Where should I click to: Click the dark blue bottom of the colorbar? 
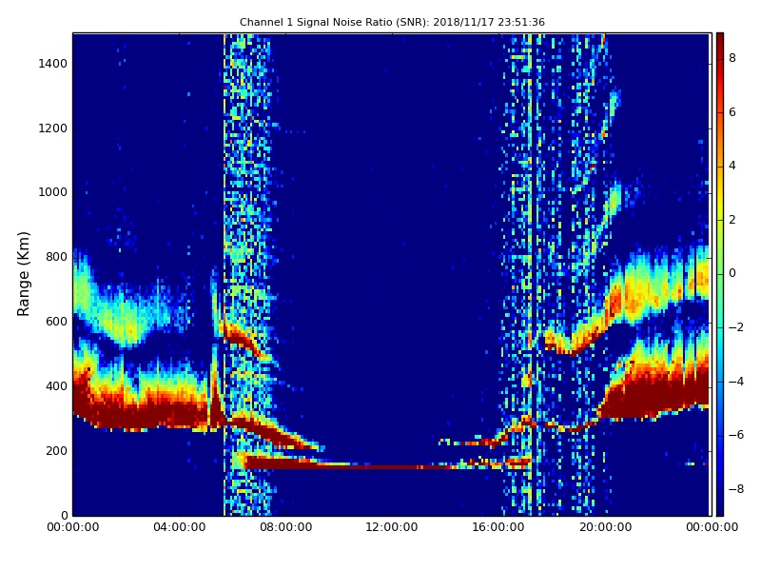click(720, 509)
